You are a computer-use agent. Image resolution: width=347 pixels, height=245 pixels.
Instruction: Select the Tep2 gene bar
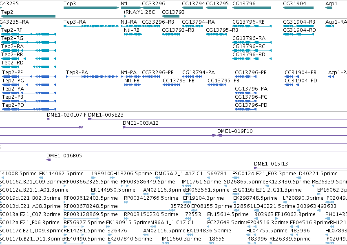tap(28, 16)
